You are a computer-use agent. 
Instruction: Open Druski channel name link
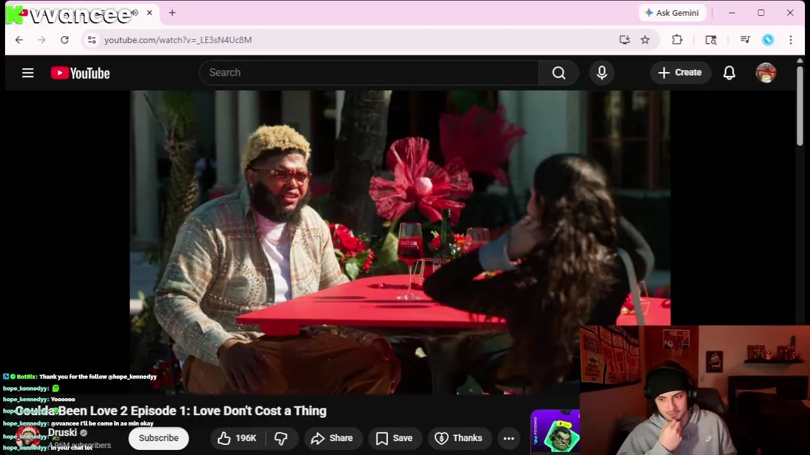(63, 433)
